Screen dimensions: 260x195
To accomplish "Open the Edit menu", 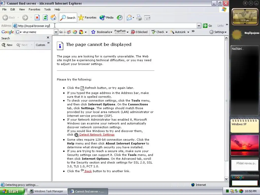I will [13, 9].
